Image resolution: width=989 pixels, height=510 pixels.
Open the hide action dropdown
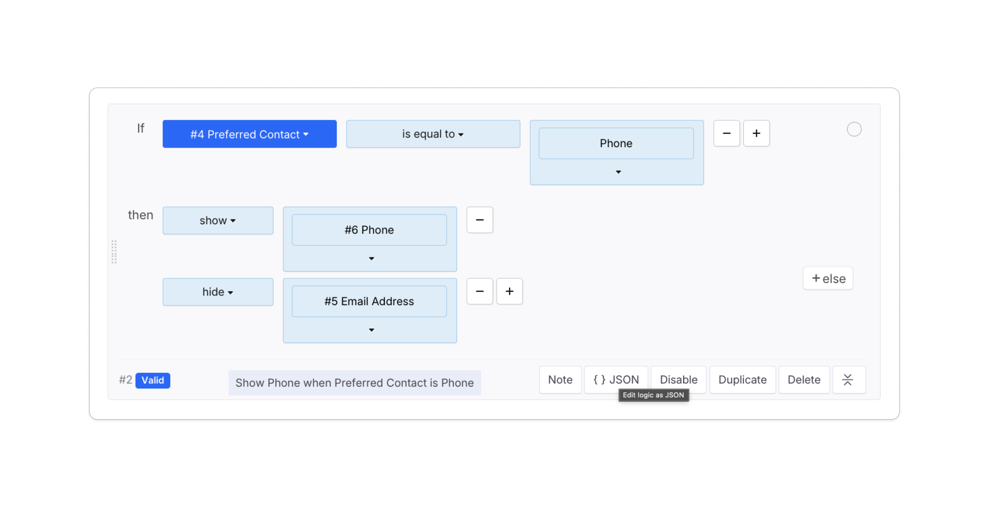(218, 292)
